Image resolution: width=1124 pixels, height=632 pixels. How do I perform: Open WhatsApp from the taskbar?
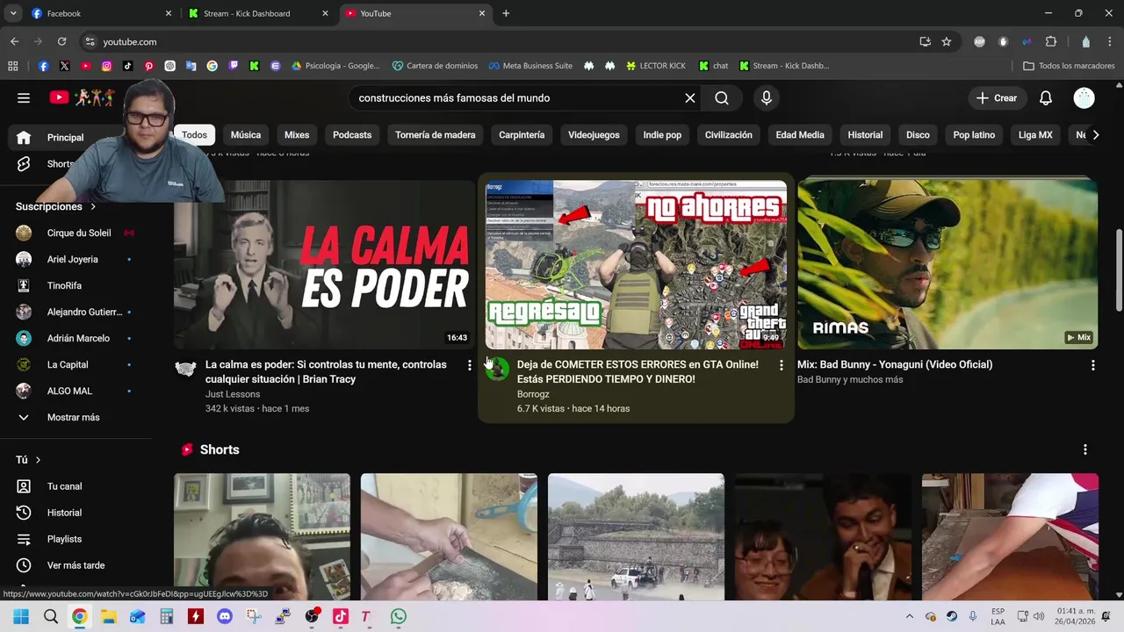tap(399, 617)
